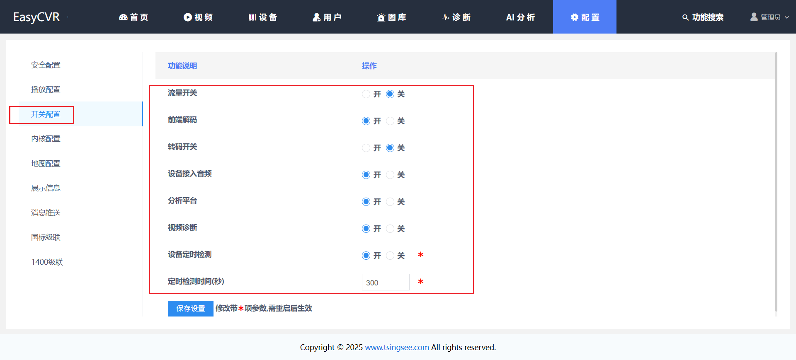Expand the 管理员 dropdown arrow

(x=786, y=17)
